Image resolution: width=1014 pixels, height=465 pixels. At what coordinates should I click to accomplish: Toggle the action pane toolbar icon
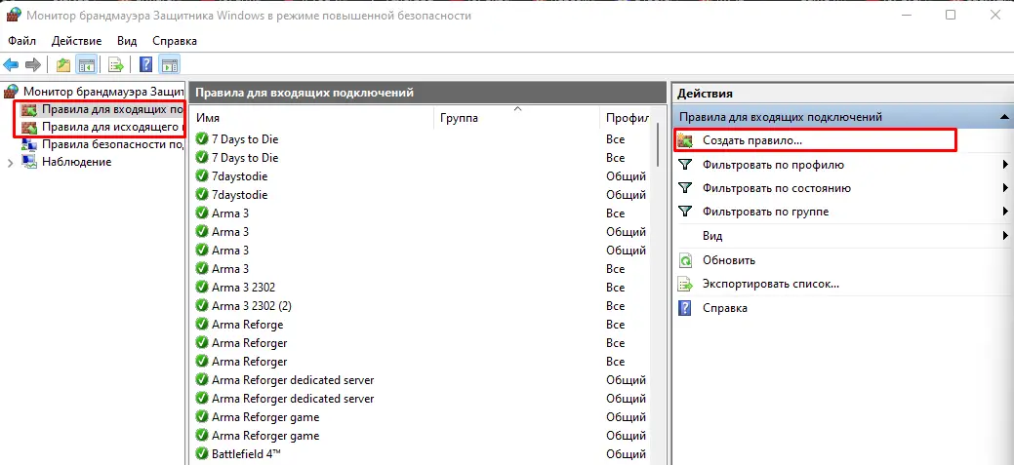point(170,64)
